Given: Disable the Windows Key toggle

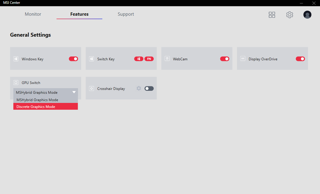Looking at the screenshot, I should pyautogui.click(x=74, y=59).
